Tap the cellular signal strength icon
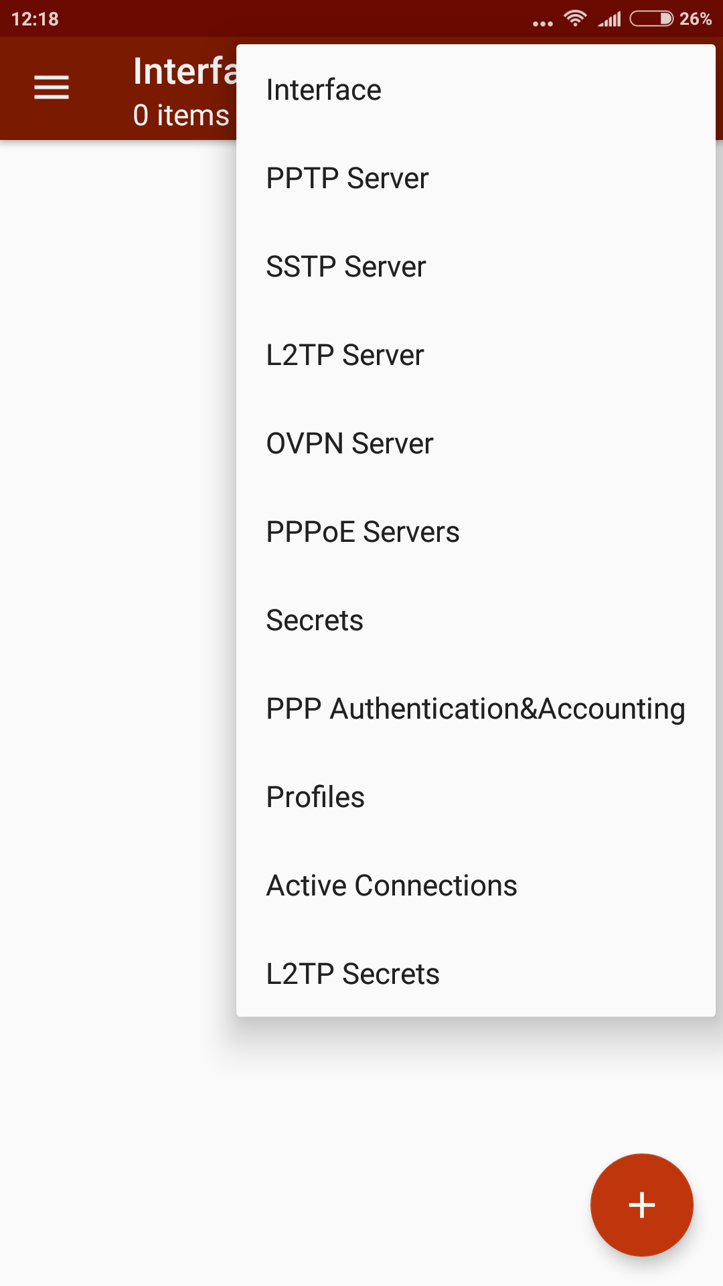 coord(610,19)
